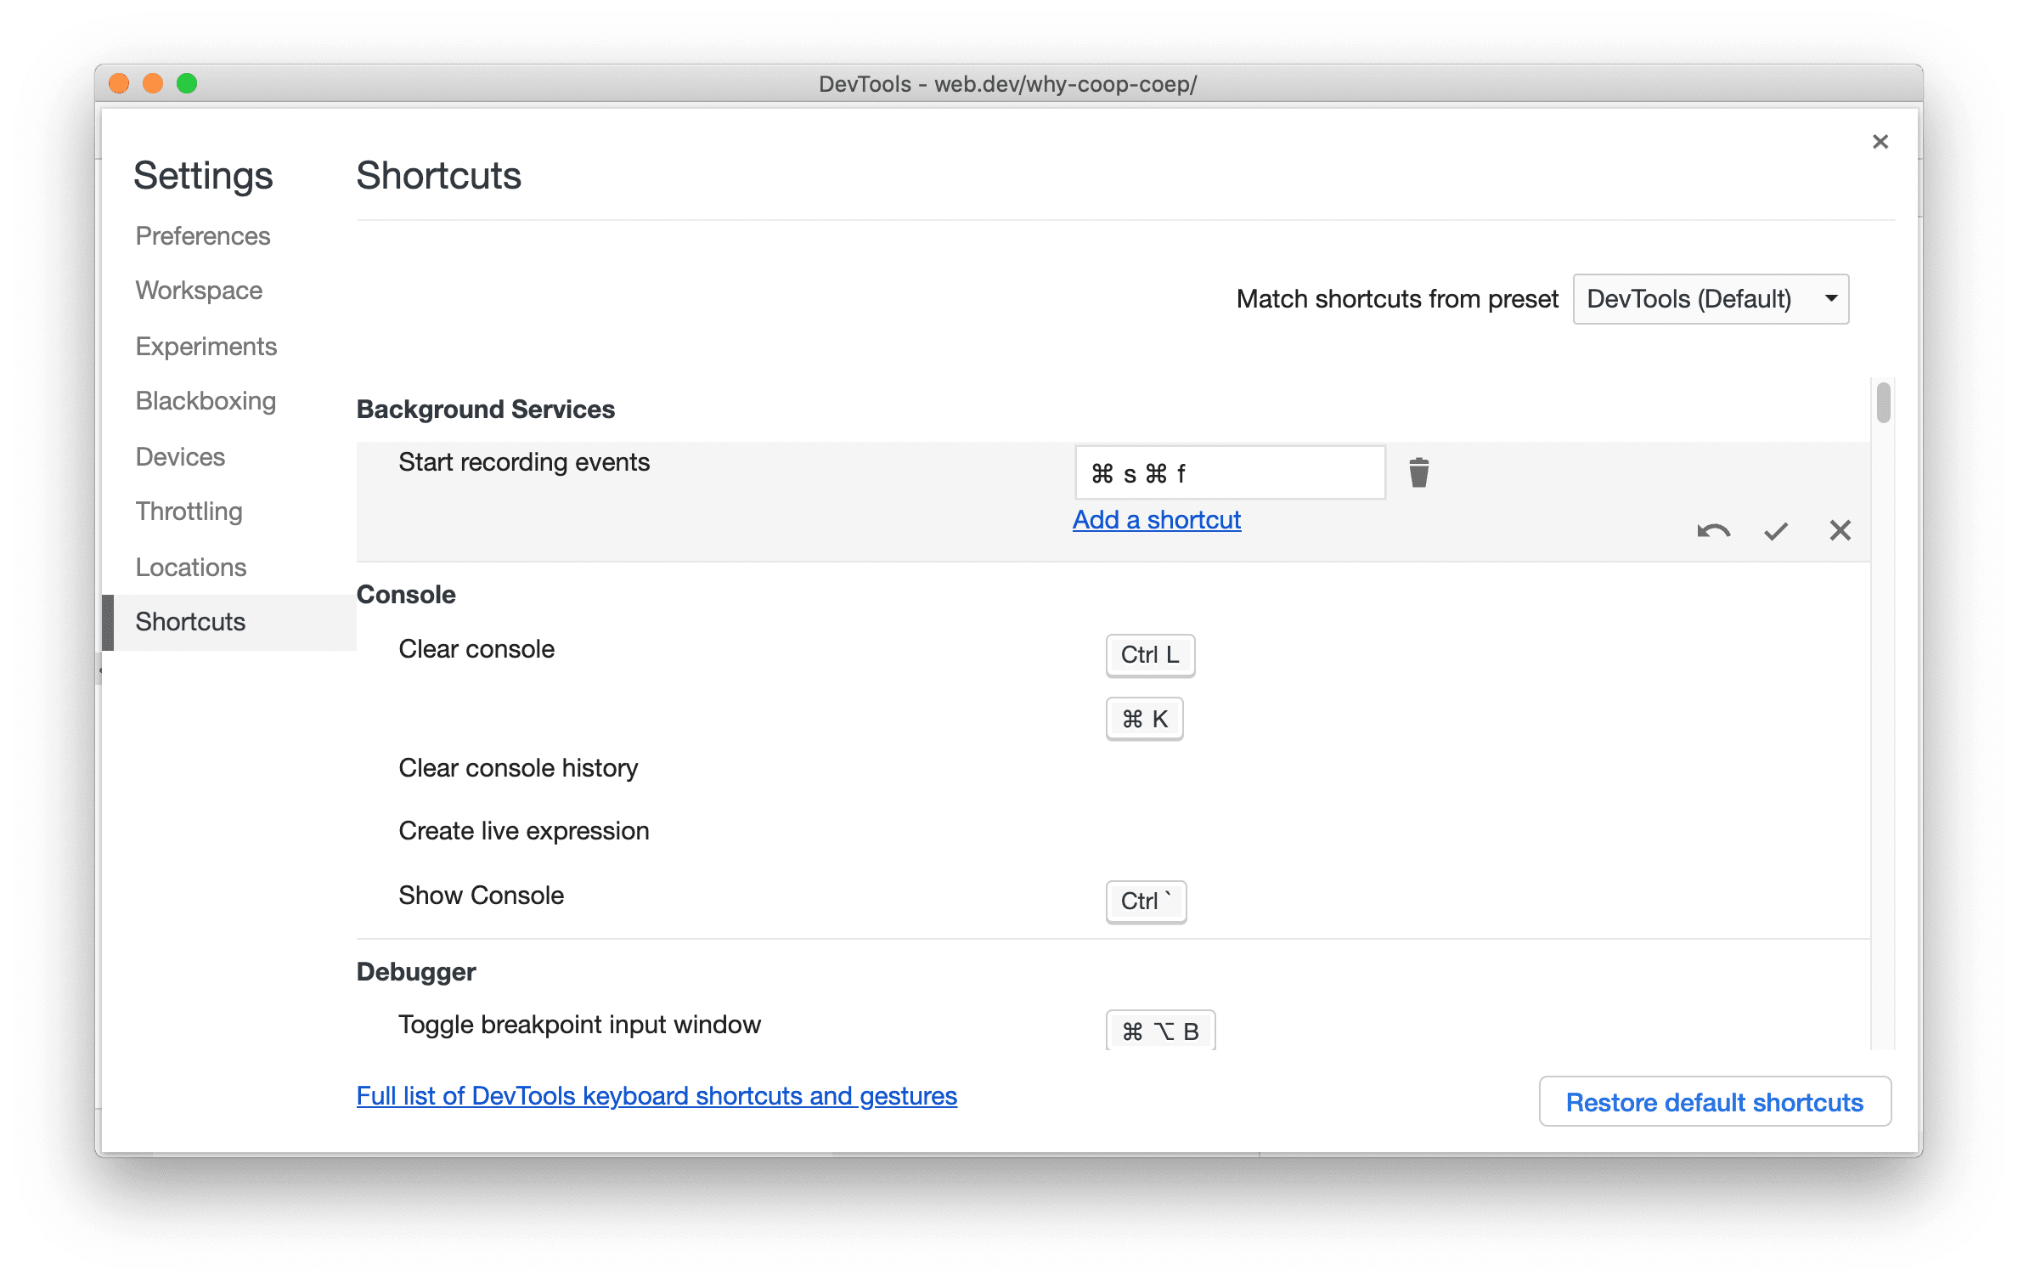Open the Match shortcuts preset dropdown
The image size is (2018, 1283).
tap(1712, 299)
